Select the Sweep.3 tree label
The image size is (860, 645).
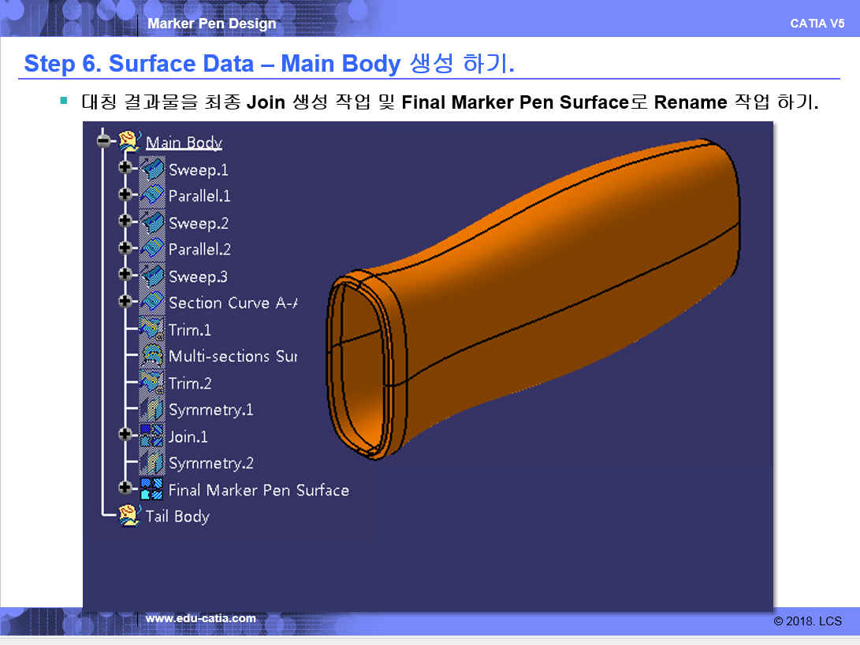pos(198,276)
